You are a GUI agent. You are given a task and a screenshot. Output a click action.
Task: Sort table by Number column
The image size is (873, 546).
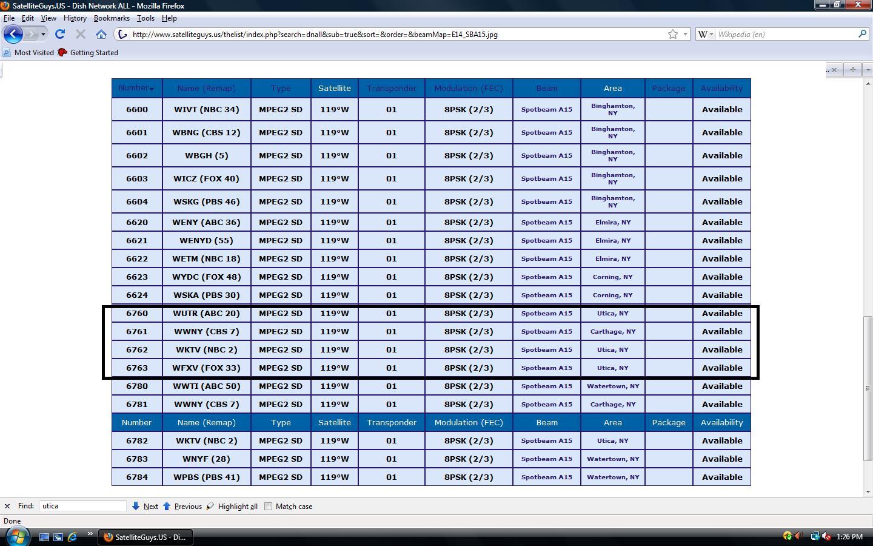click(x=136, y=88)
